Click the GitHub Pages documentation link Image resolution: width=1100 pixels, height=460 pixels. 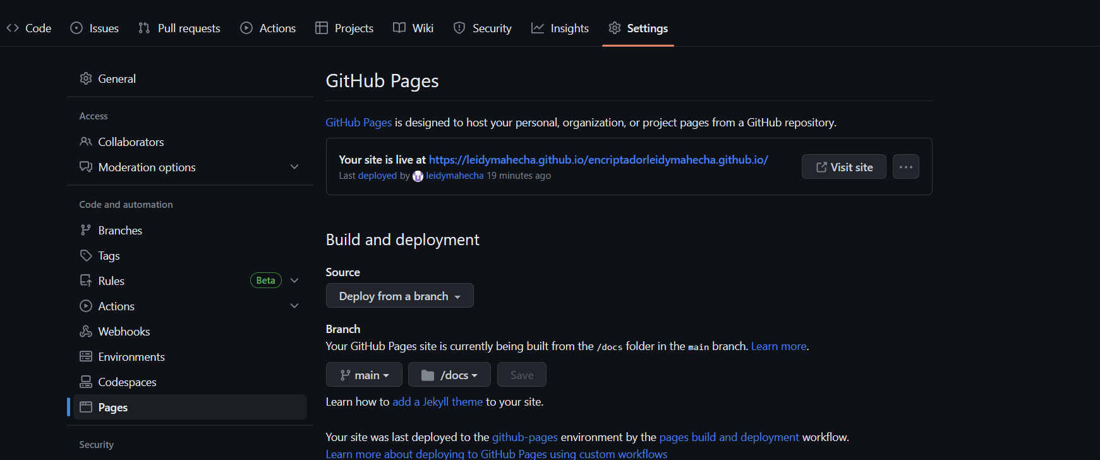pyautogui.click(x=358, y=123)
